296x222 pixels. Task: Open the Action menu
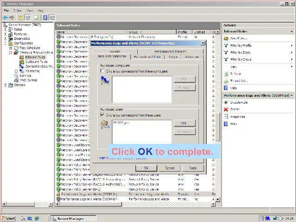click(x=17, y=11)
